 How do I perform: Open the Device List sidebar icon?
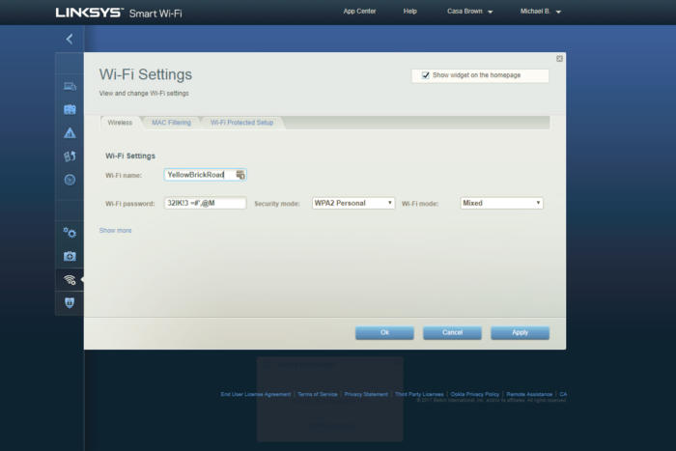pos(70,87)
